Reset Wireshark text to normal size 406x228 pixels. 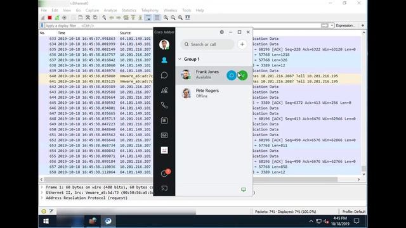180,18
